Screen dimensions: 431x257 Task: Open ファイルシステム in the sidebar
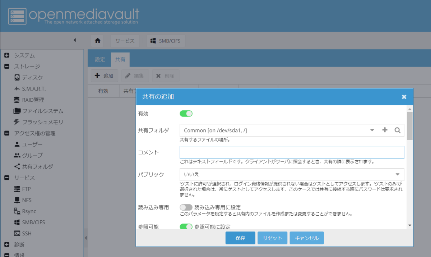coord(38,111)
